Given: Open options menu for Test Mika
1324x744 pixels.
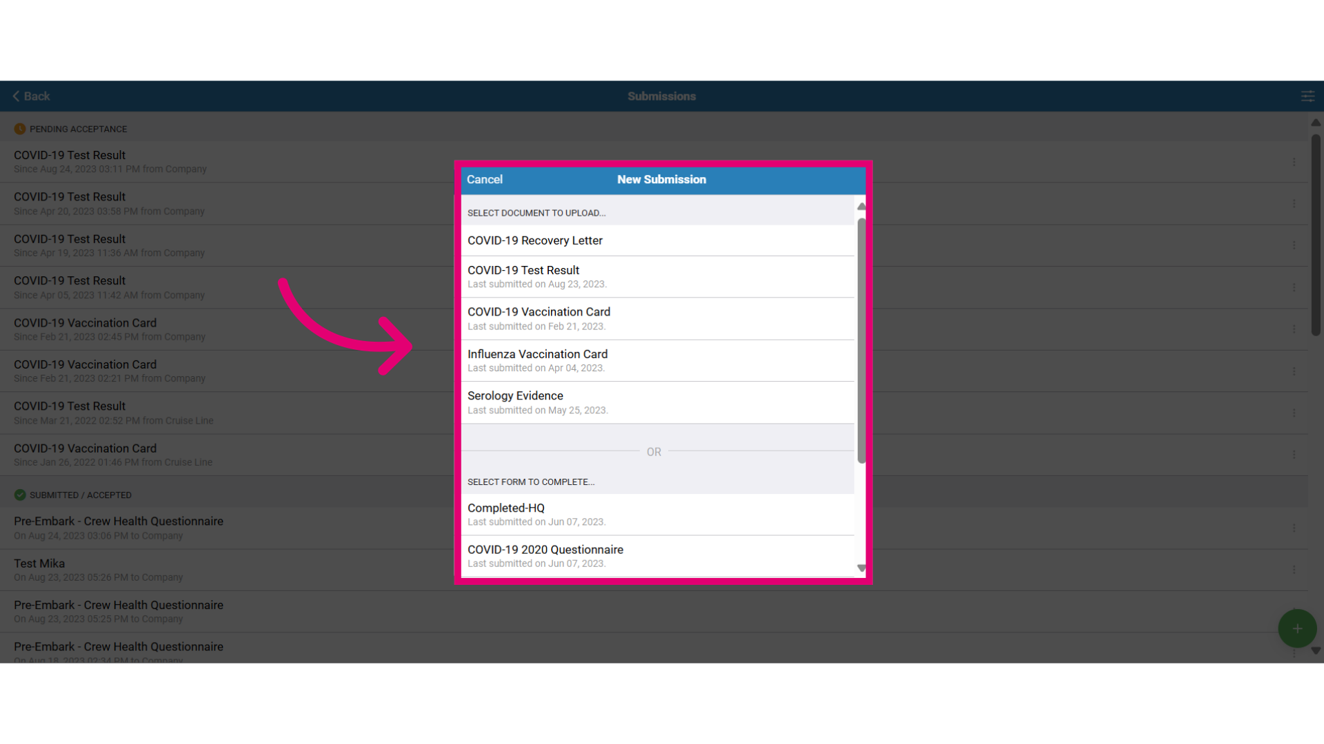Looking at the screenshot, I should (x=1294, y=570).
